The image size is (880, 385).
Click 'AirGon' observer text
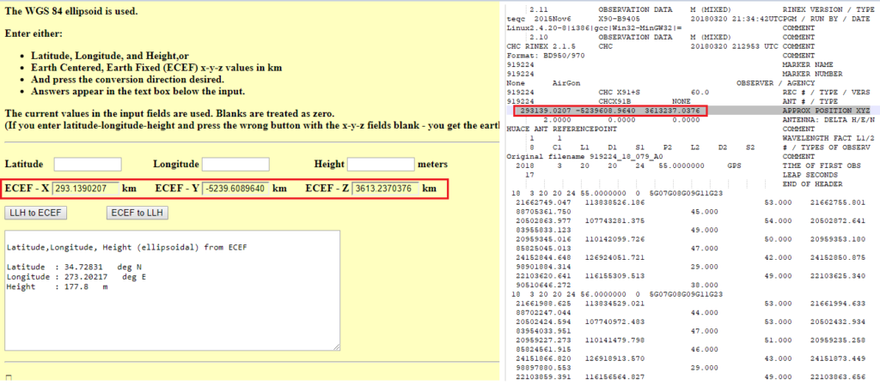click(566, 83)
